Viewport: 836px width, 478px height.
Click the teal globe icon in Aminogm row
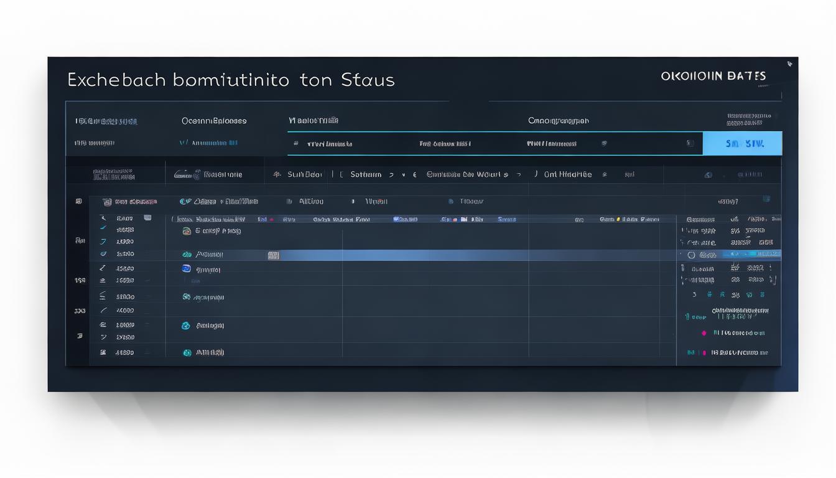[x=185, y=326]
